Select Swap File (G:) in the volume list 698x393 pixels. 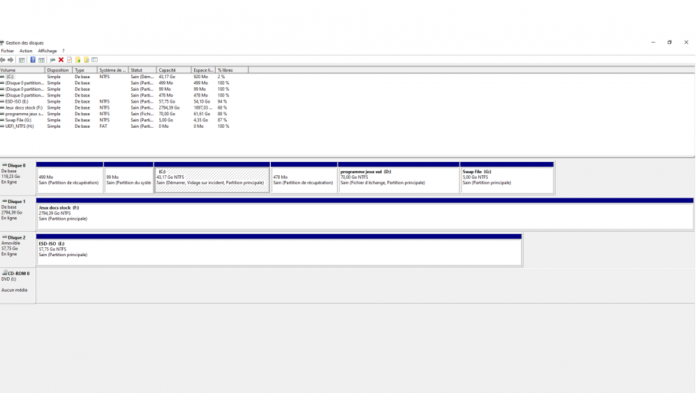(18, 120)
